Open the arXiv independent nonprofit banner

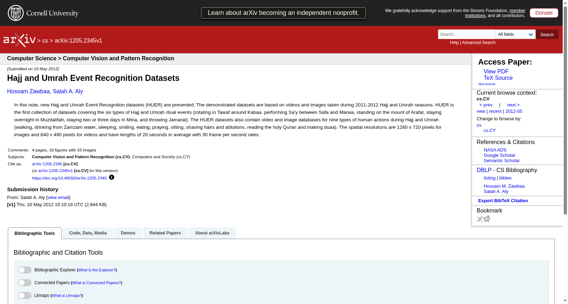click(283, 13)
